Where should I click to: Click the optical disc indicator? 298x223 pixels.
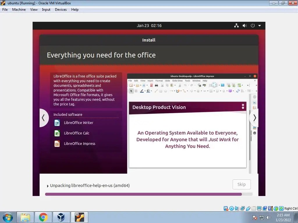point(231,208)
